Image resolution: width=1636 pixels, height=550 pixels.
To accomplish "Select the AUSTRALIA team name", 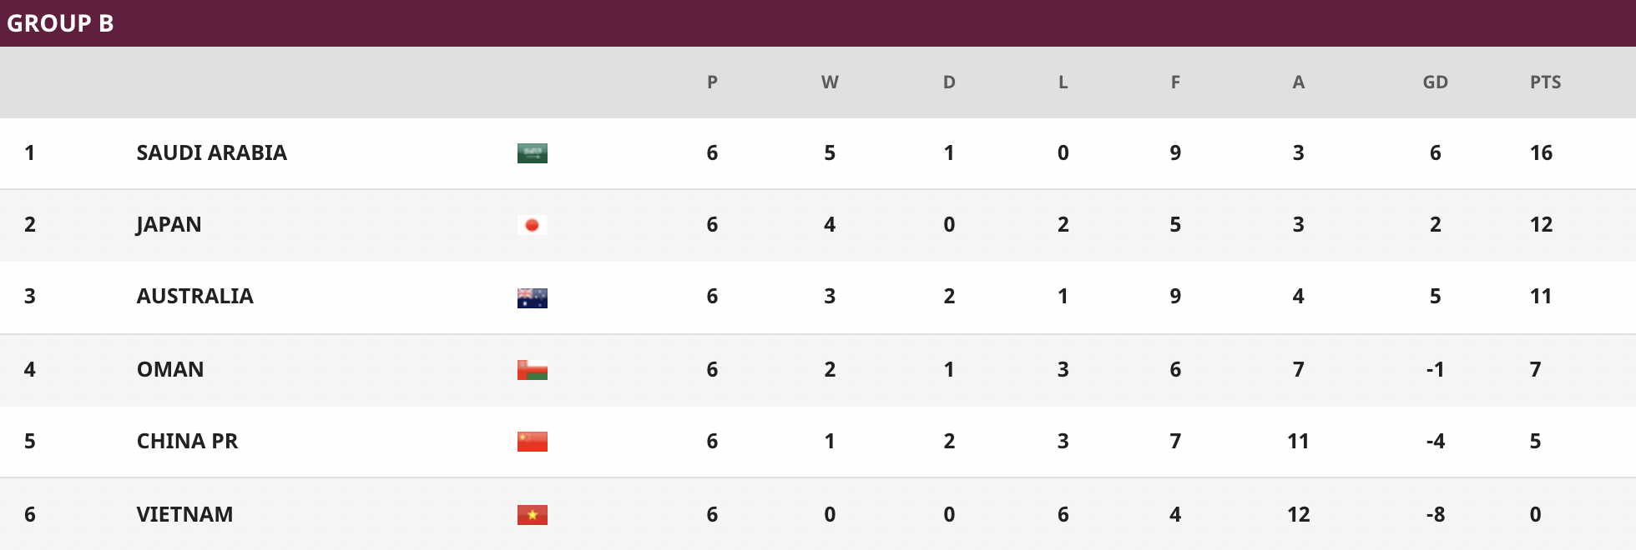I will [x=195, y=296].
